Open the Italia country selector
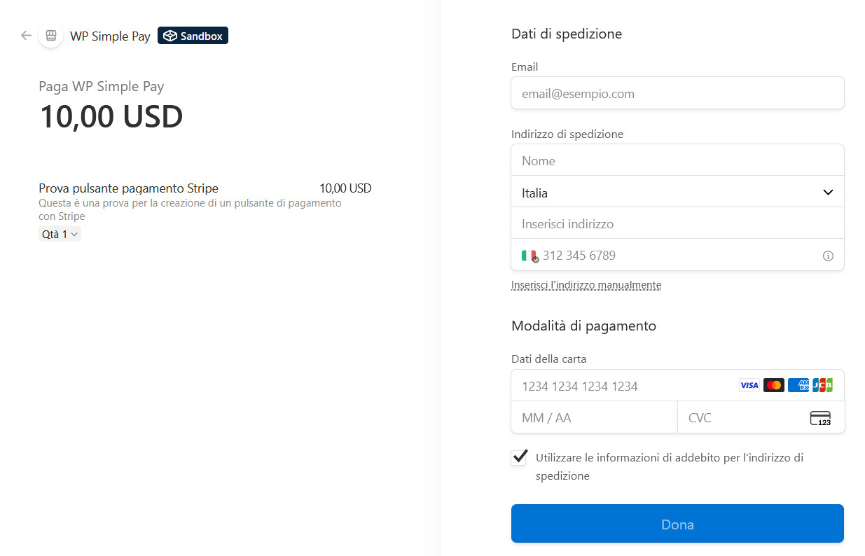 pos(677,191)
